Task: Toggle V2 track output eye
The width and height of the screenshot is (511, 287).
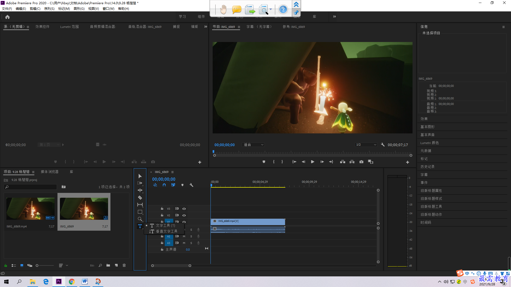Action: point(184,215)
